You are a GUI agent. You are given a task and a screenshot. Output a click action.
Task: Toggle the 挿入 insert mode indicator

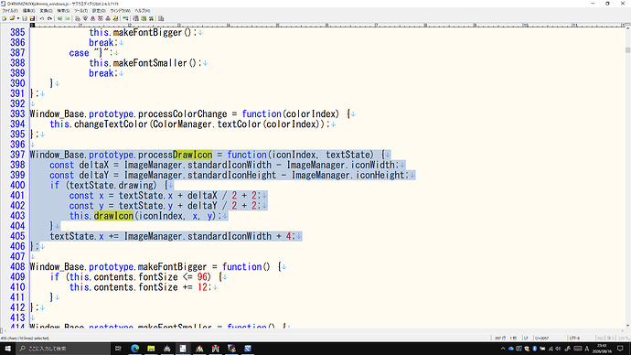pyautogui.click(x=611, y=339)
